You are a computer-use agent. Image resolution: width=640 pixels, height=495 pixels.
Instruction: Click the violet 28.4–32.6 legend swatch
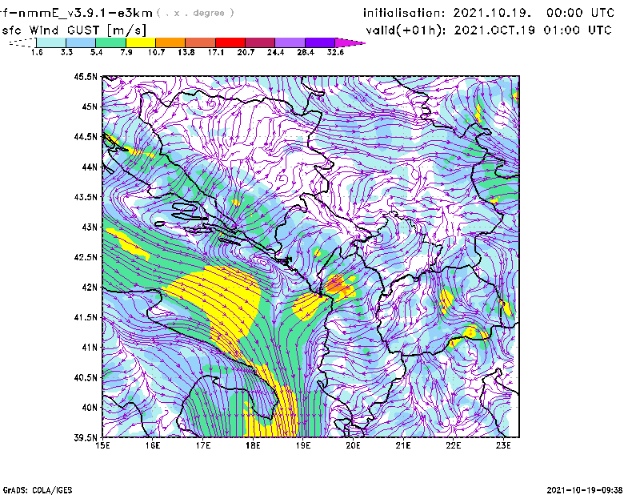pyautogui.click(x=320, y=42)
